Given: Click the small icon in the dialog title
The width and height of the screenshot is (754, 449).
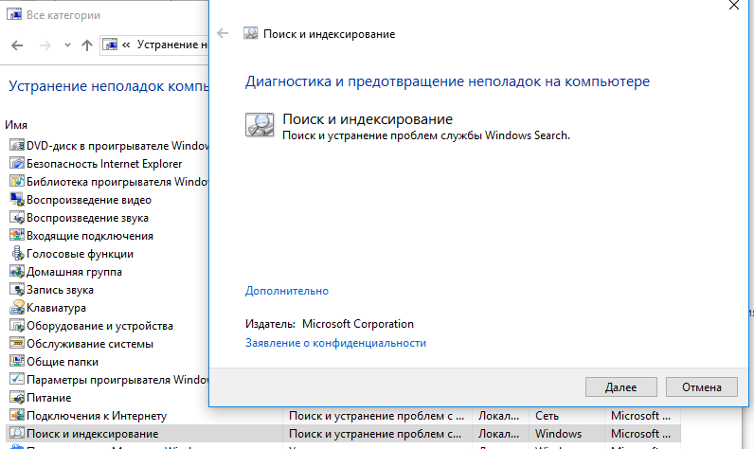Looking at the screenshot, I should tap(250, 33).
